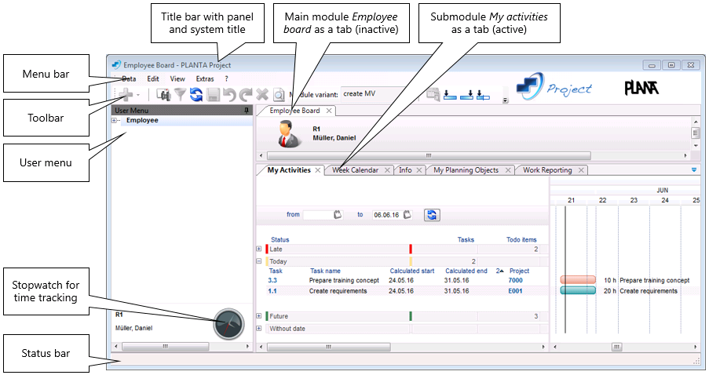Open the Module variant combo box
This screenshot has width=709, height=375.
(379, 94)
